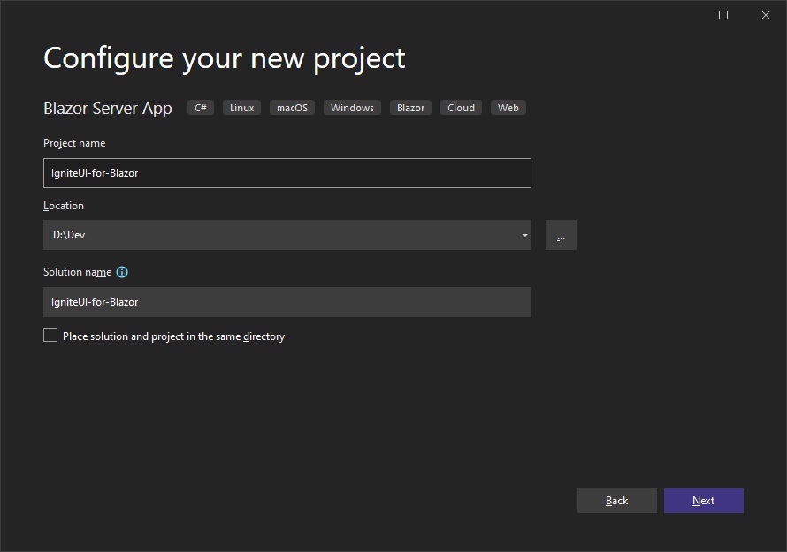Select the Cloud tag
Image resolution: width=787 pixels, height=552 pixels.
click(461, 108)
